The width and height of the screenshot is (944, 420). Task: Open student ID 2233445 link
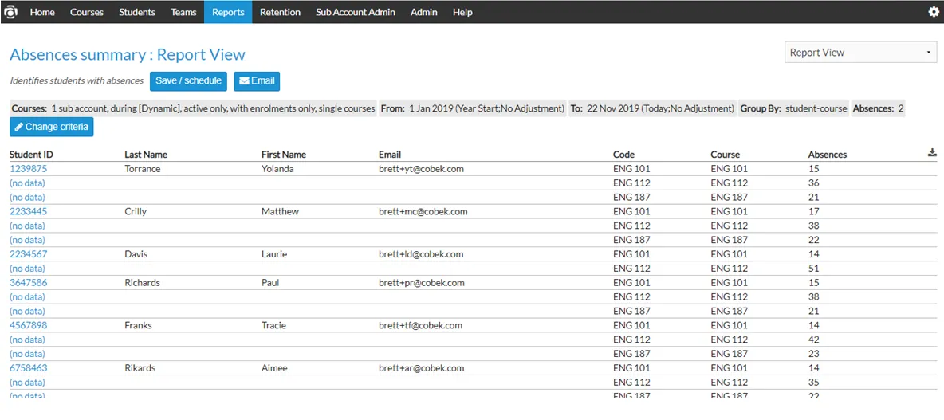(28, 212)
